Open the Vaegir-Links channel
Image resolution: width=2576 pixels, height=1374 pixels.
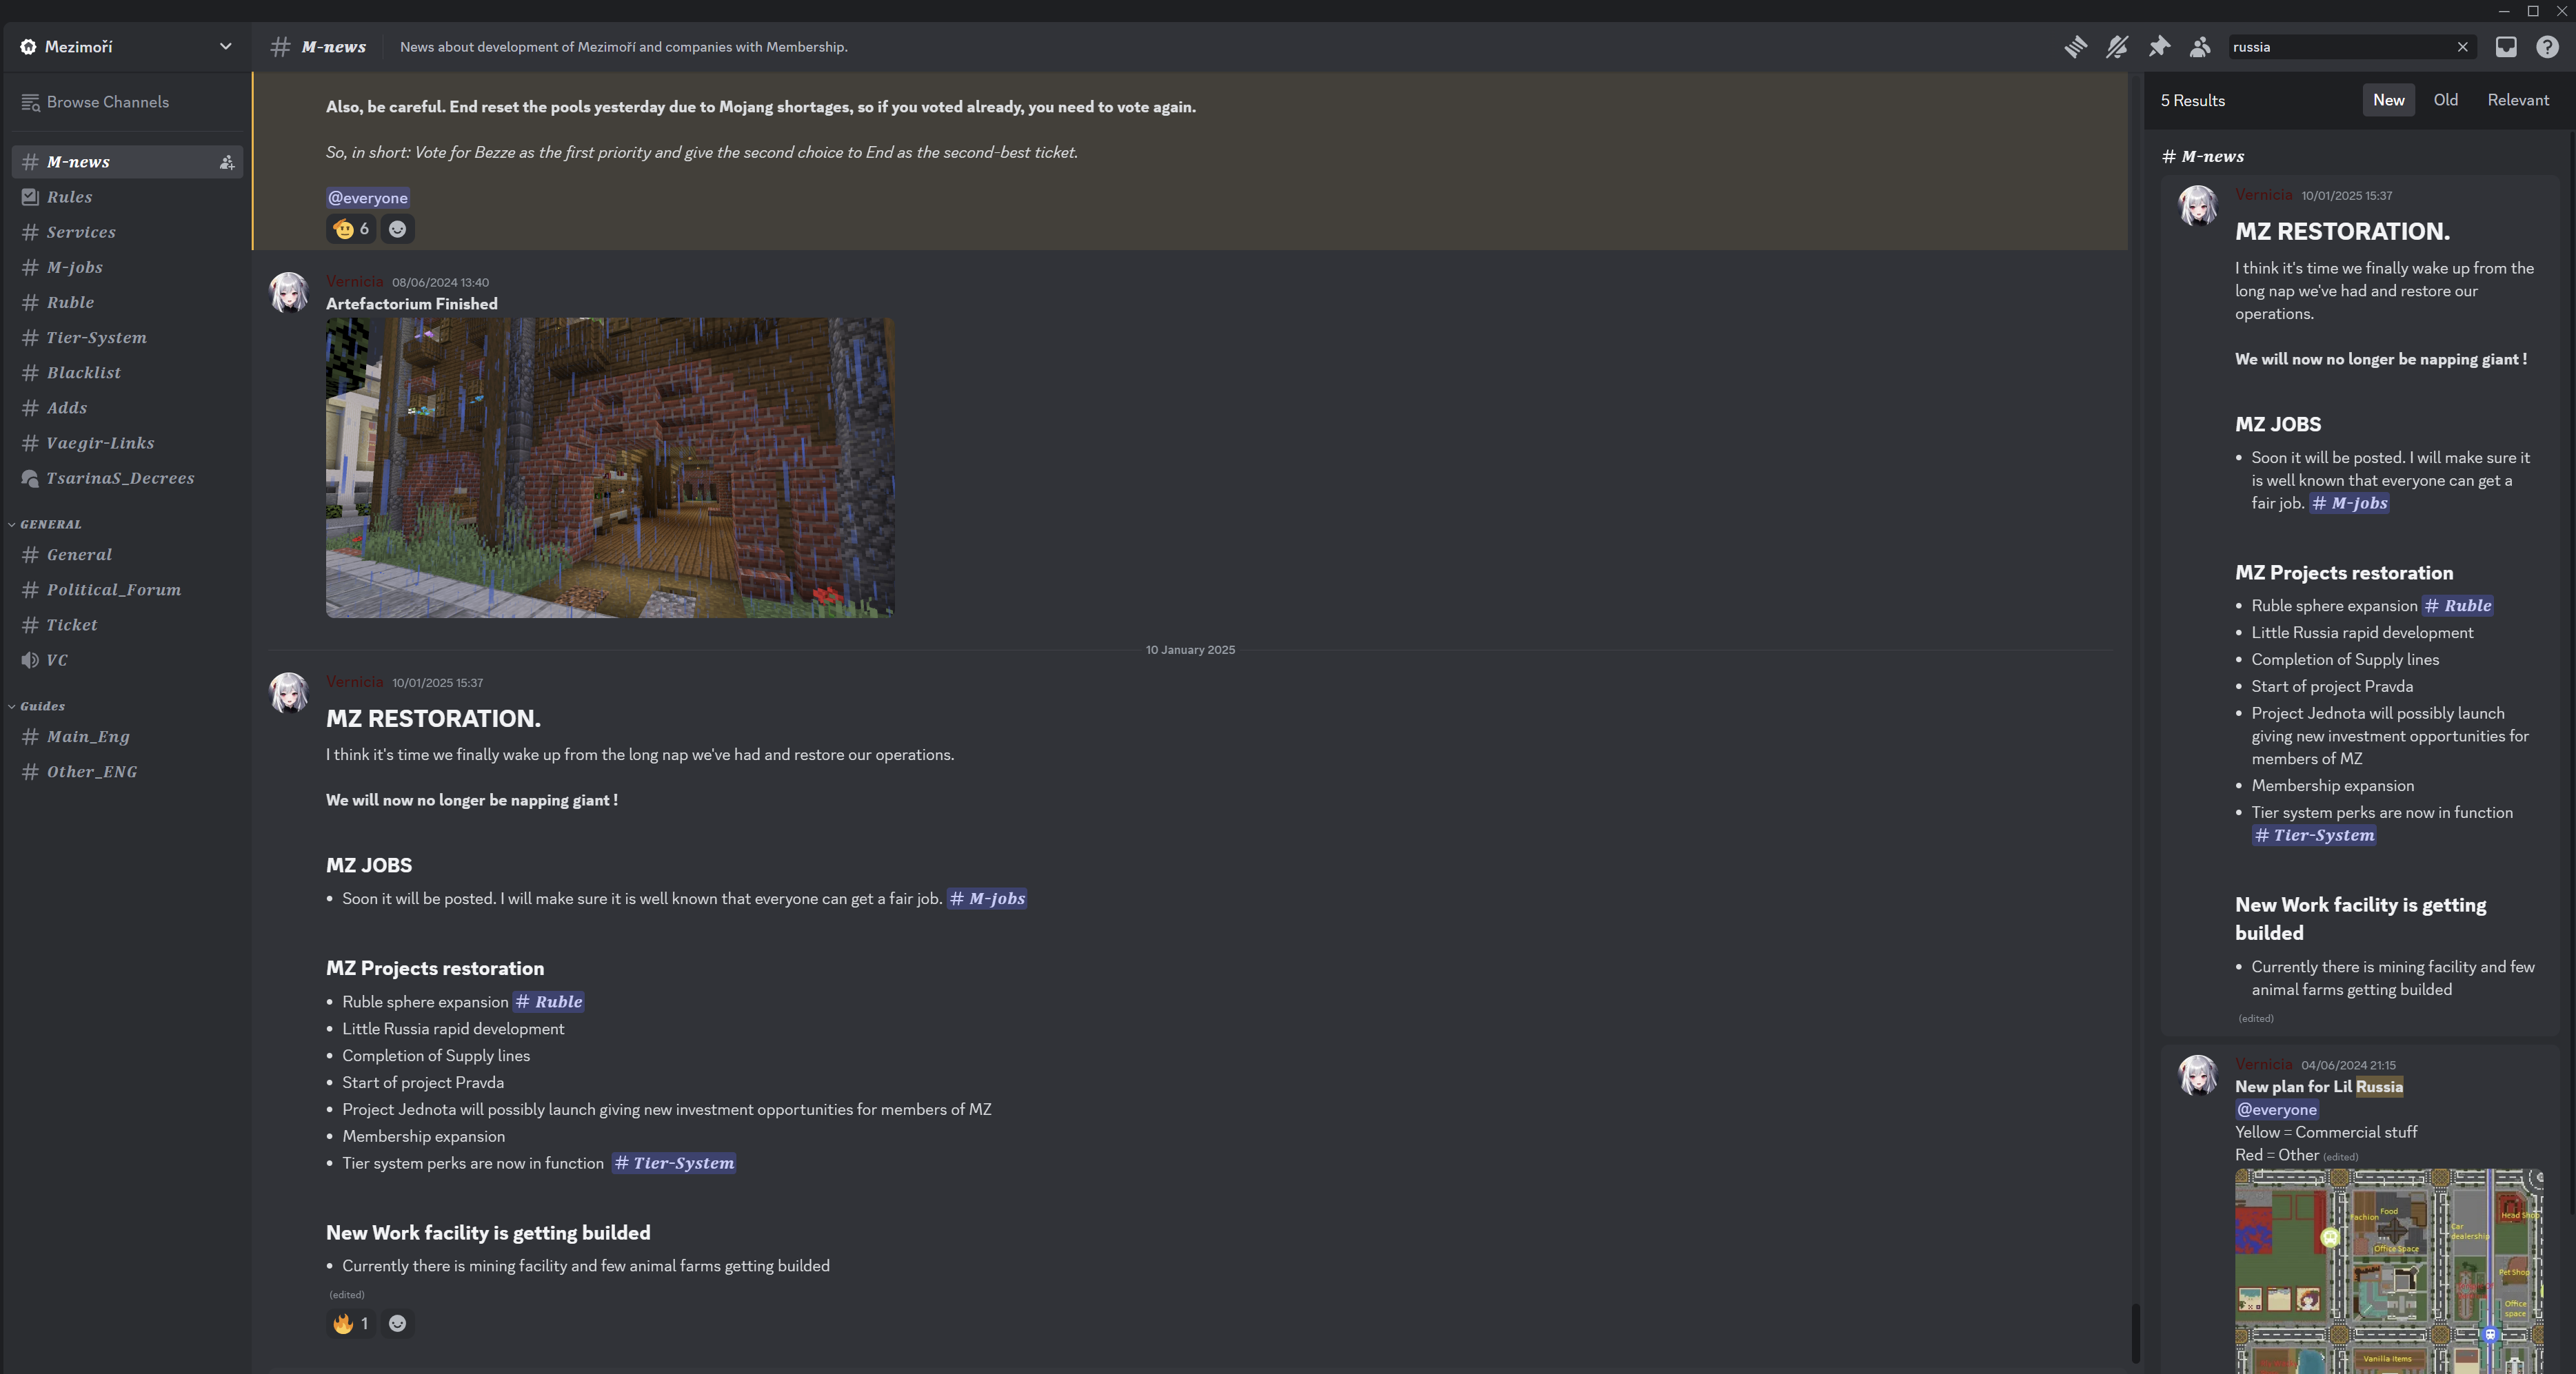127,442
